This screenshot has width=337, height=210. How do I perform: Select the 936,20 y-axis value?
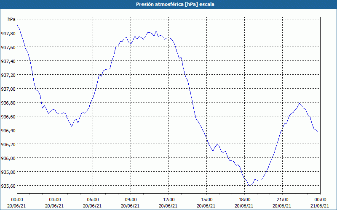point(8,144)
